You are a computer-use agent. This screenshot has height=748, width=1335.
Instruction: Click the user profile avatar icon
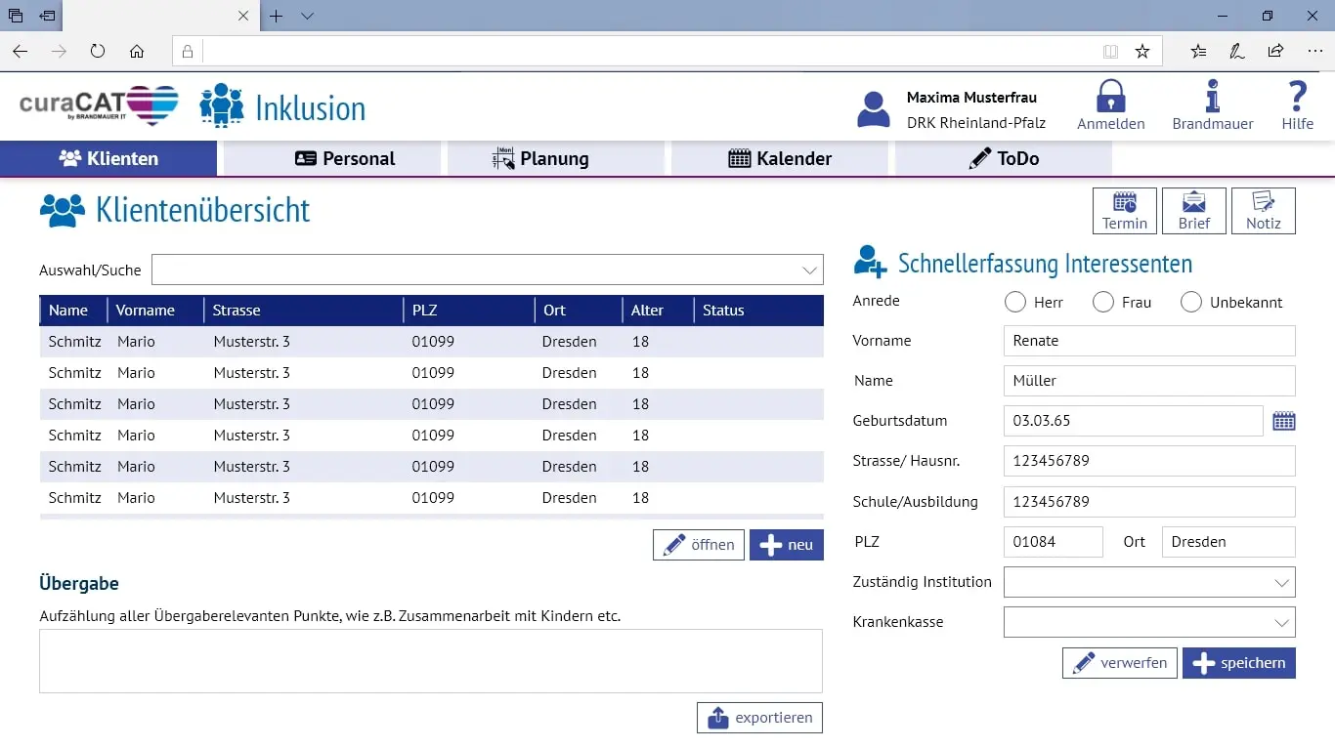tap(873, 109)
